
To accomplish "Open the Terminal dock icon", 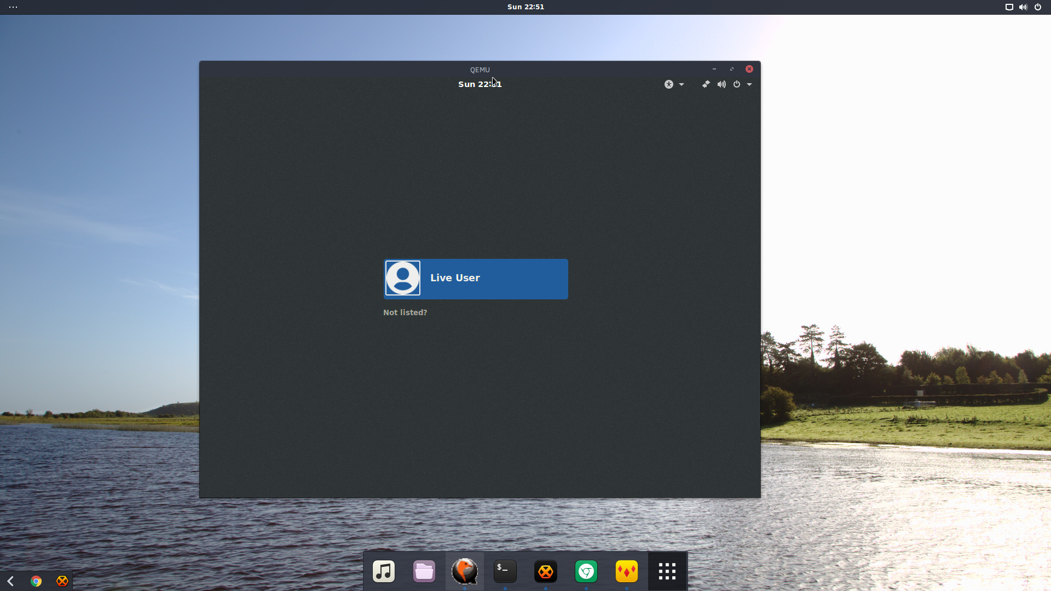I will point(505,571).
